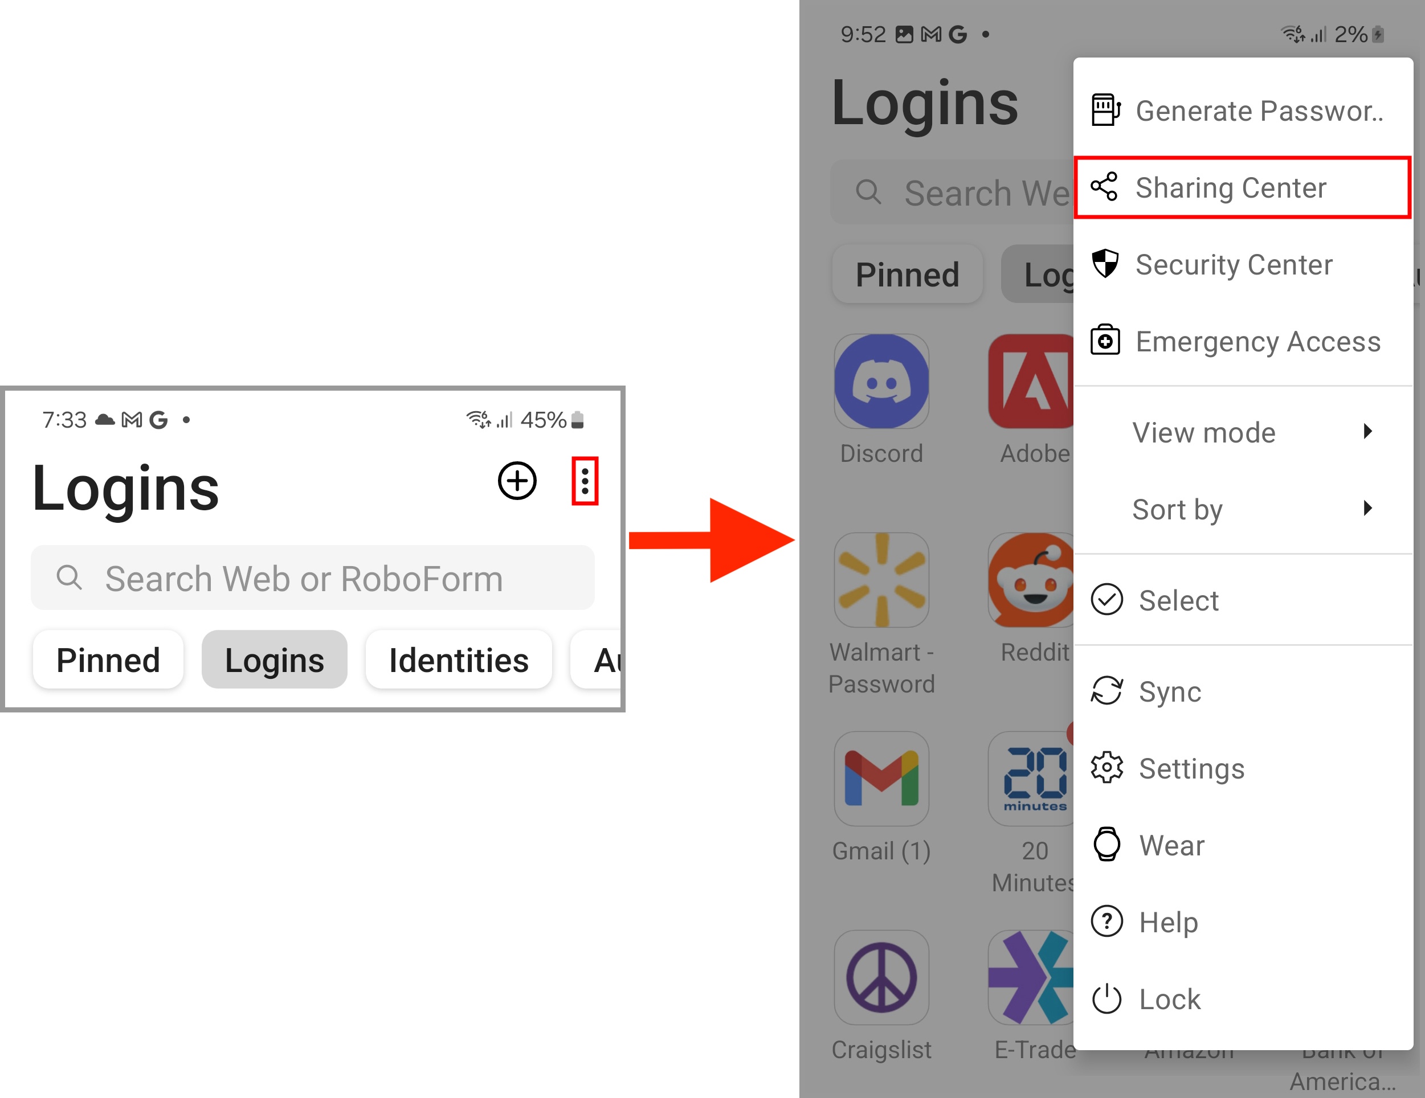Open Sharing Center from the menu
Screen dimensions: 1425x1098
pyautogui.click(x=1242, y=188)
